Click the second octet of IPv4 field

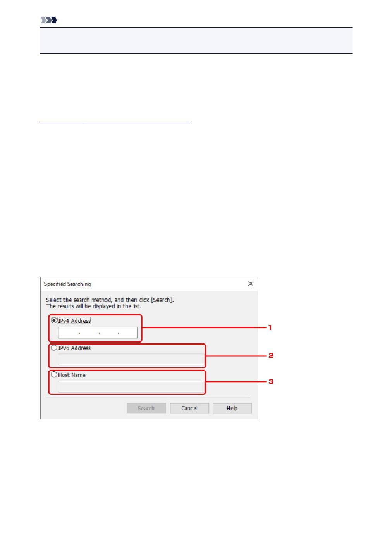coord(89,333)
